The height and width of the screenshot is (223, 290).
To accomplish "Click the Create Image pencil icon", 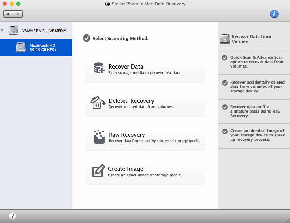I will click(99, 171).
